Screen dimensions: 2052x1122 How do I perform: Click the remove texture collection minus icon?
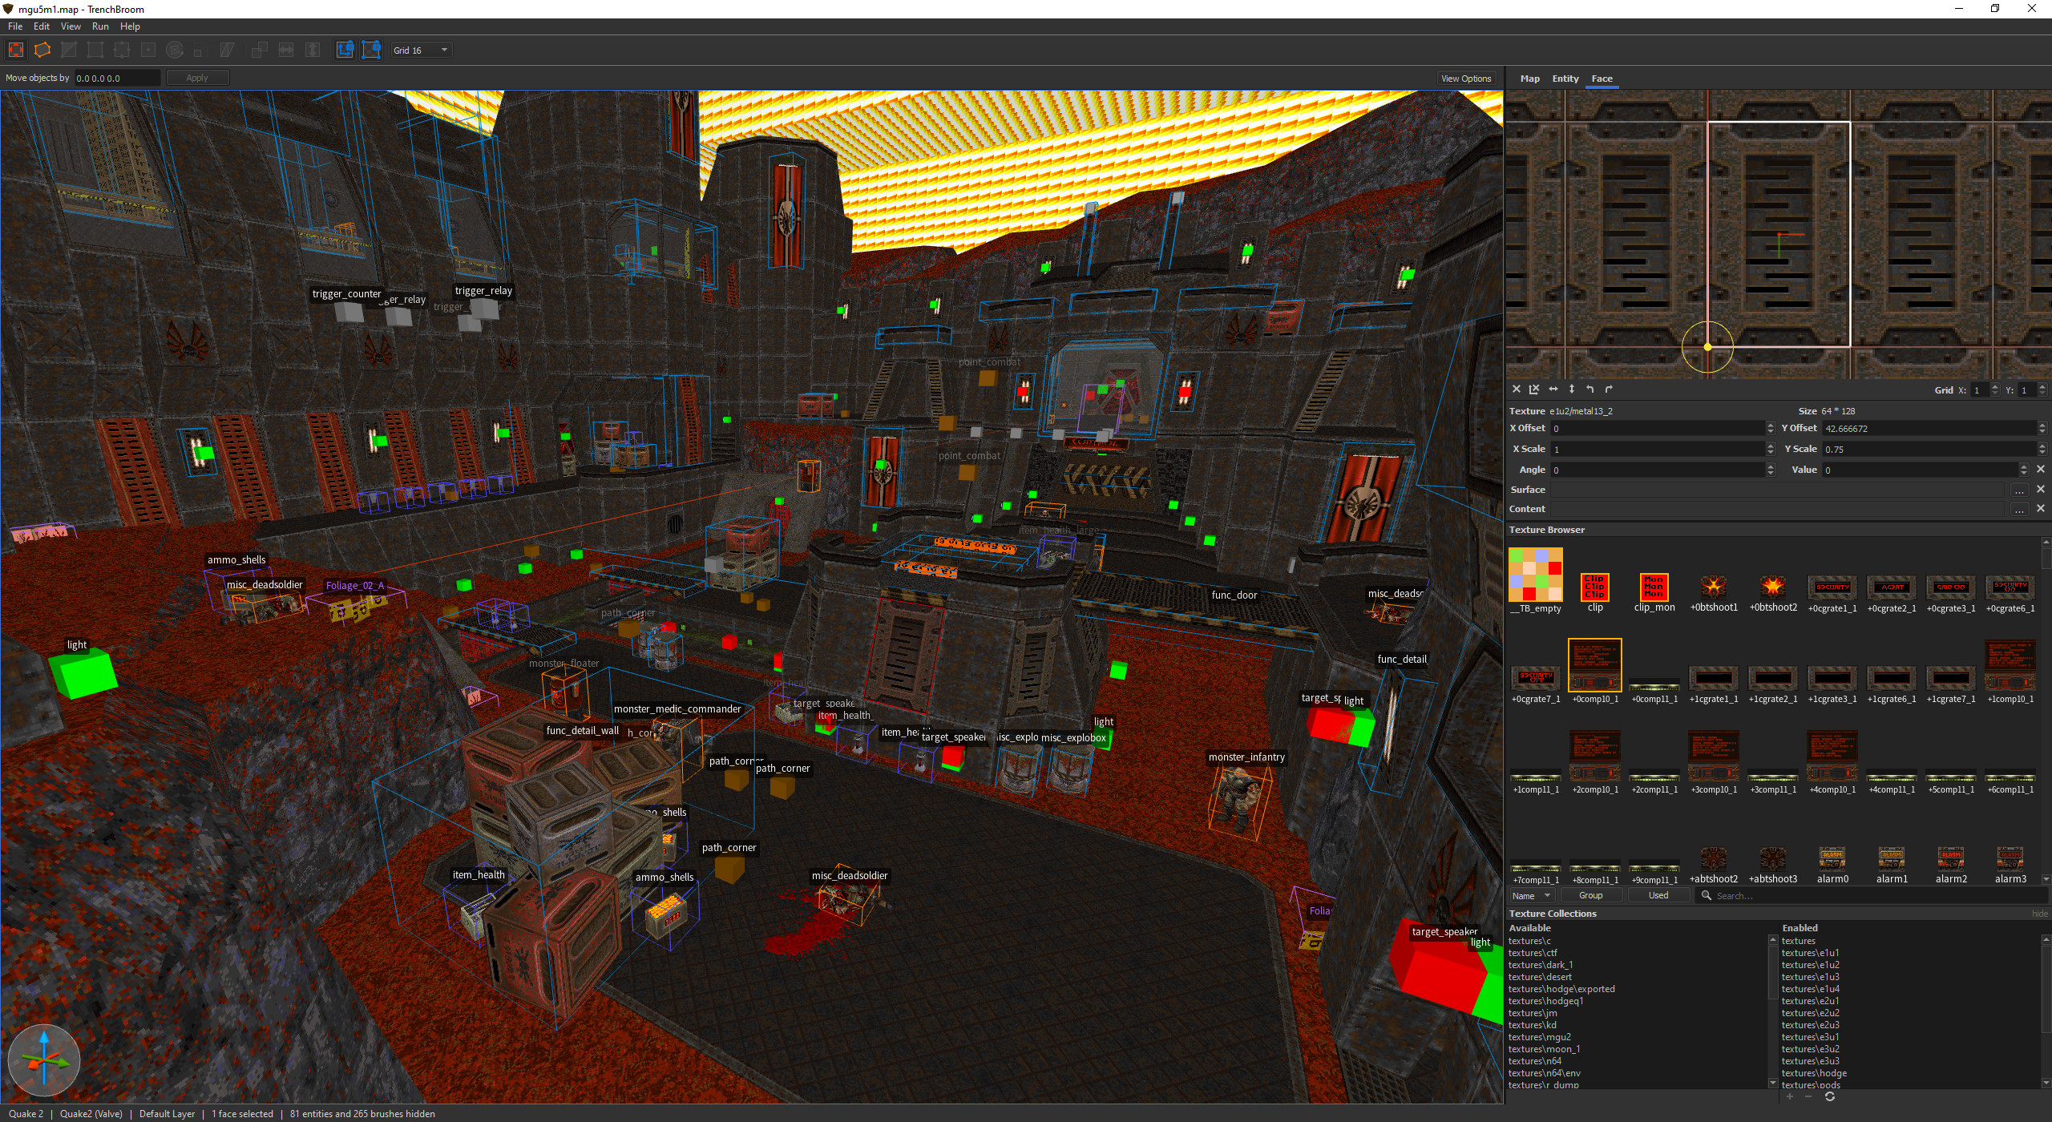point(1808,1096)
